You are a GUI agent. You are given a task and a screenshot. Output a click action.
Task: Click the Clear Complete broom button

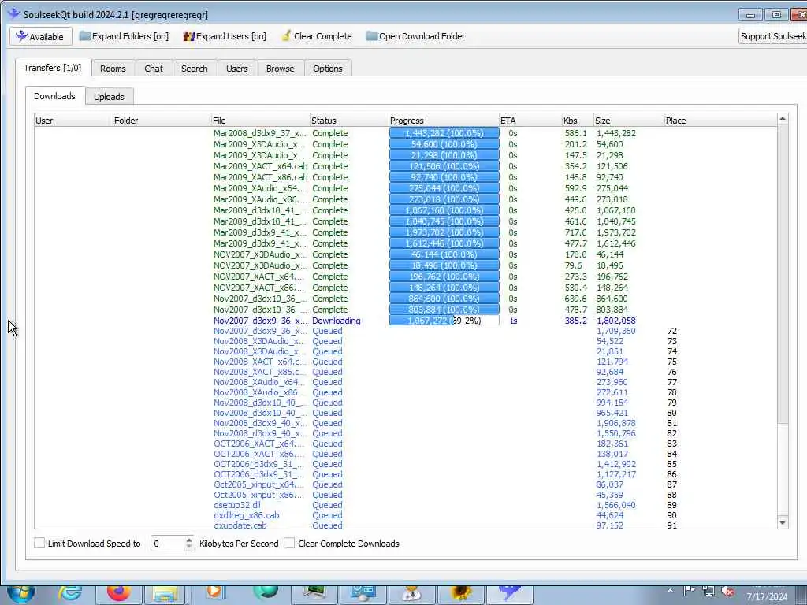[317, 36]
